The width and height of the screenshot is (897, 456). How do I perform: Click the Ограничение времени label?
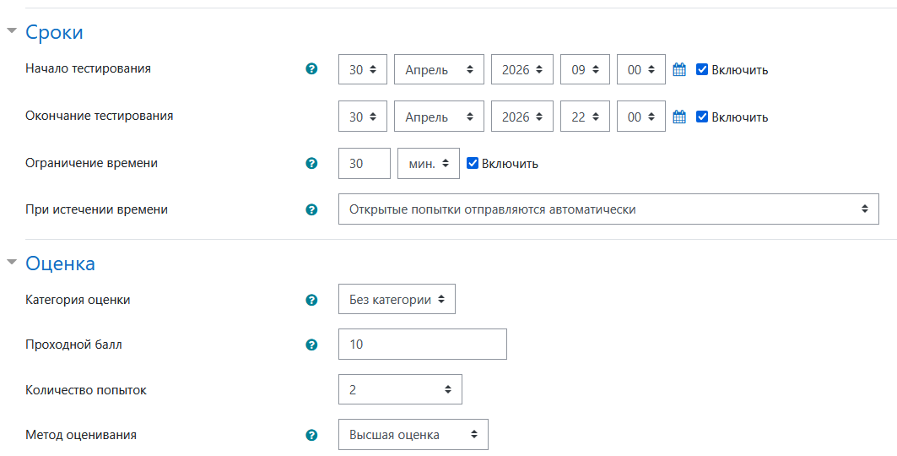coord(91,163)
